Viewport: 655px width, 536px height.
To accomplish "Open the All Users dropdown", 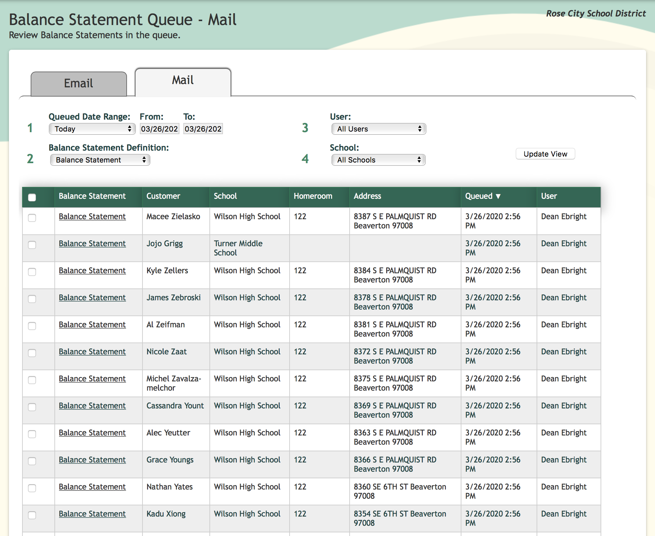I will point(378,129).
